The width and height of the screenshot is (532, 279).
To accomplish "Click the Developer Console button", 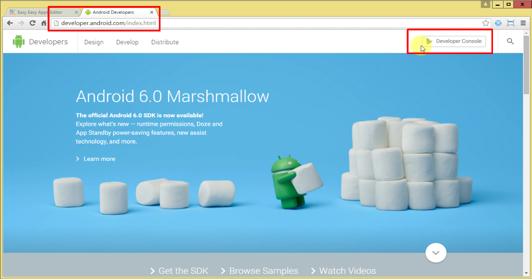I will pyautogui.click(x=455, y=41).
